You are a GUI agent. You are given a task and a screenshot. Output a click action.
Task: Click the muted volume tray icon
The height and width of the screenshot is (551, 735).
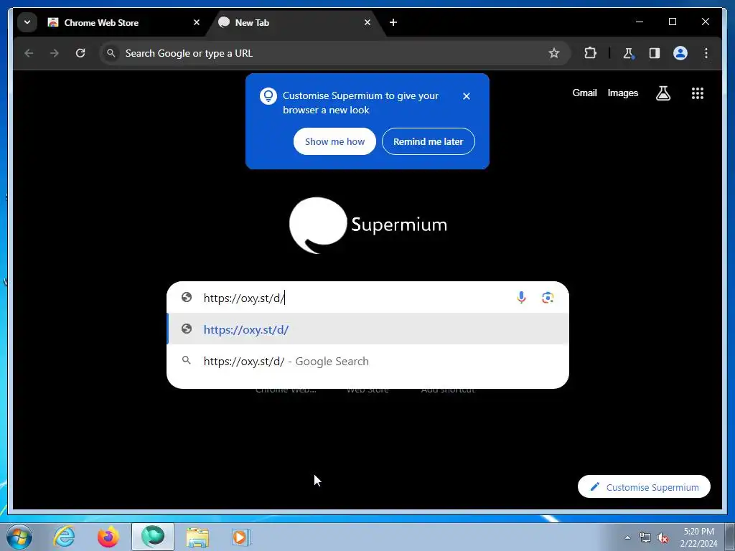tap(663, 538)
